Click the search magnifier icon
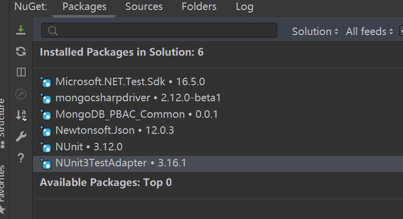The width and height of the screenshot is (403, 219). [x=52, y=31]
